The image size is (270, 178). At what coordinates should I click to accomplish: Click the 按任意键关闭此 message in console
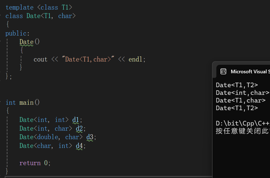pyautogui.click(x=243, y=131)
